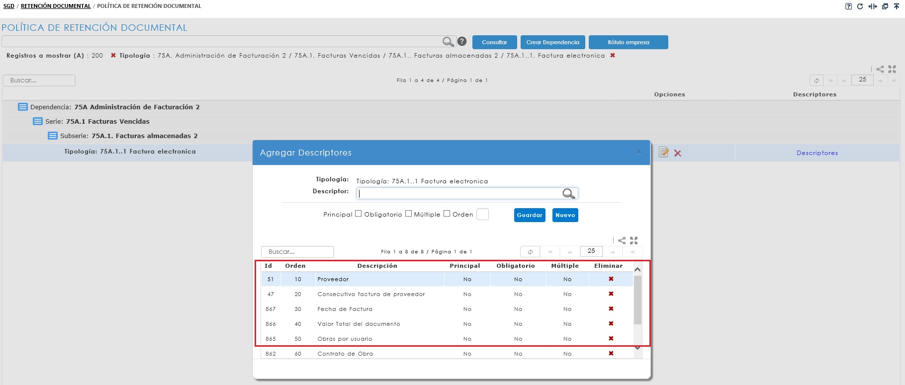Click the SGD breadcrumb link
The width and height of the screenshot is (905, 385).
point(8,6)
